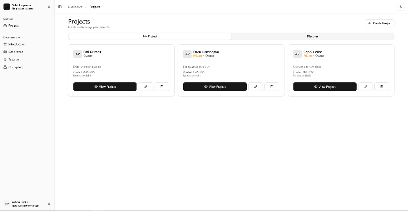The image size is (408, 211).
Task: Switch to the Discover tab
Action: [x=312, y=36]
